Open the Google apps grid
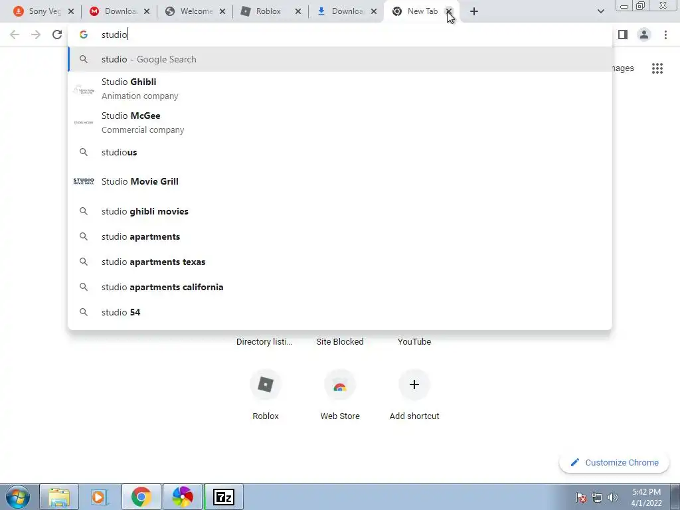The width and height of the screenshot is (680, 510). click(657, 68)
